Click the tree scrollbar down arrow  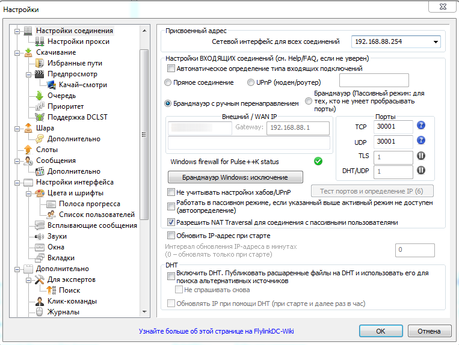pos(144,312)
